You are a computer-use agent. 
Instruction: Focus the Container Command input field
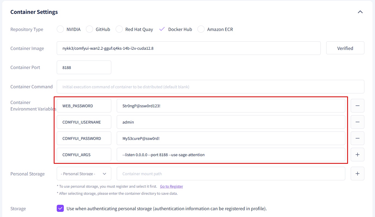[x=210, y=87]
